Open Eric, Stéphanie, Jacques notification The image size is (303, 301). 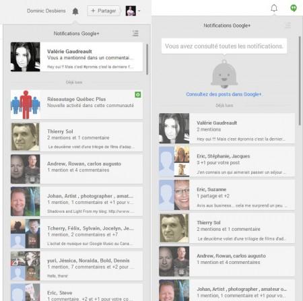coord(227,162)
